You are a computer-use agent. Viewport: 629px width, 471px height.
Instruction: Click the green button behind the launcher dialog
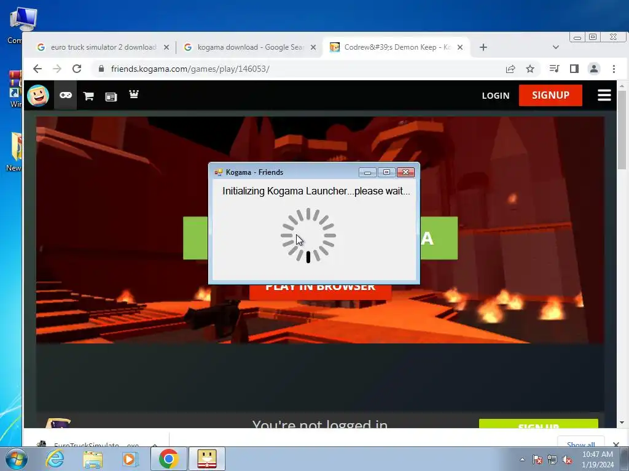click(x=439, y=238)
